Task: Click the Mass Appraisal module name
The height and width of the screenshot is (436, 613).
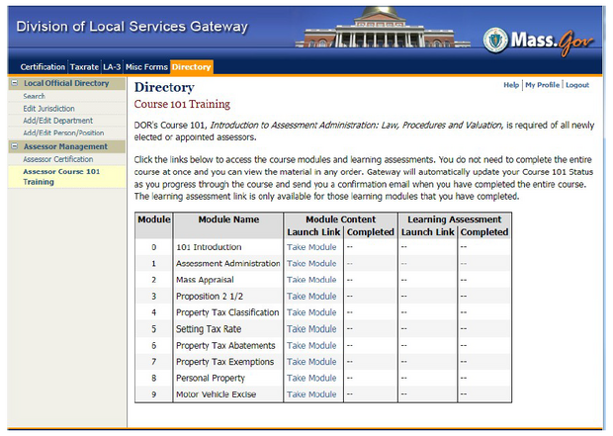Action: pos(205,280)
